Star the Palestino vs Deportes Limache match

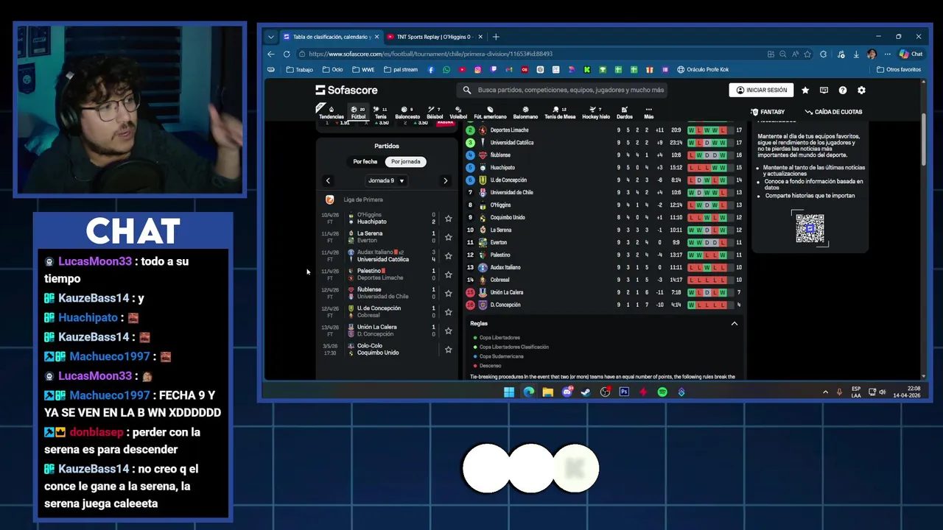point(448,275)
